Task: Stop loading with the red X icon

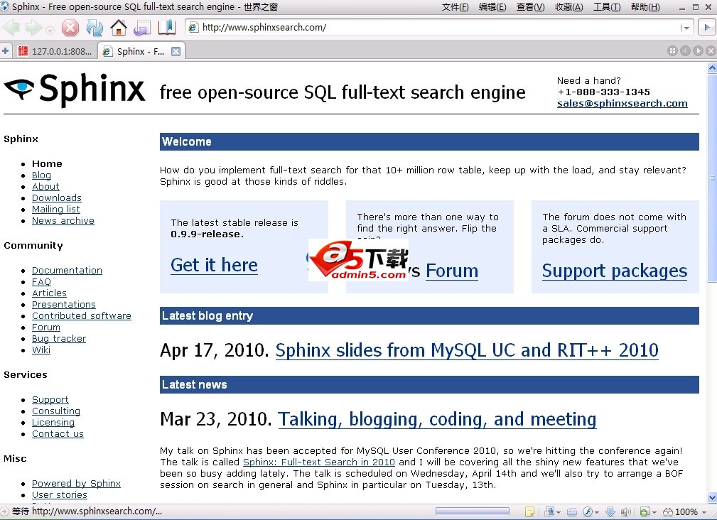Action: tap(70, 28)
